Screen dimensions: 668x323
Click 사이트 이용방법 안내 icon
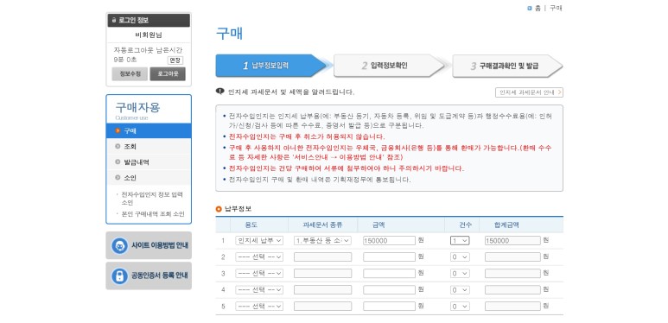(120, 245)
